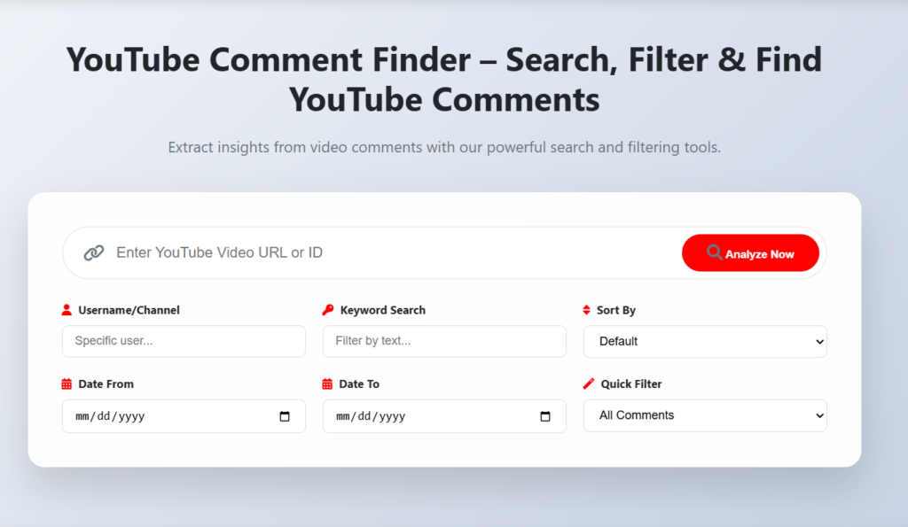Click the Analyze Now button
This screenshot has height=527, width=908.
(x=750, y=252)
